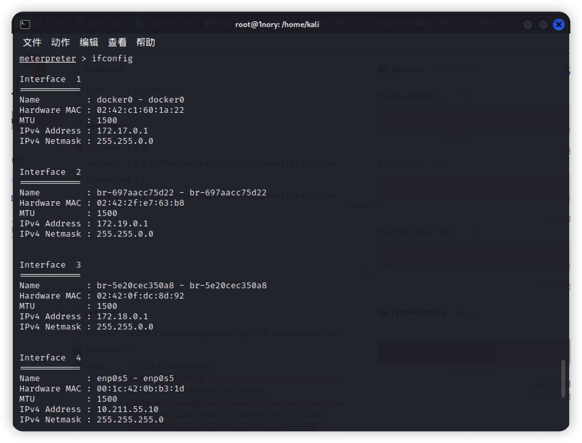
Task: Click the root@1nory title bar text
Action: click(x=277, y=24)
